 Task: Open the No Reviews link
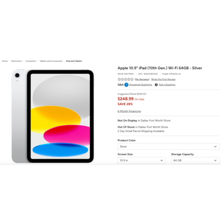(x=142, y=80)
